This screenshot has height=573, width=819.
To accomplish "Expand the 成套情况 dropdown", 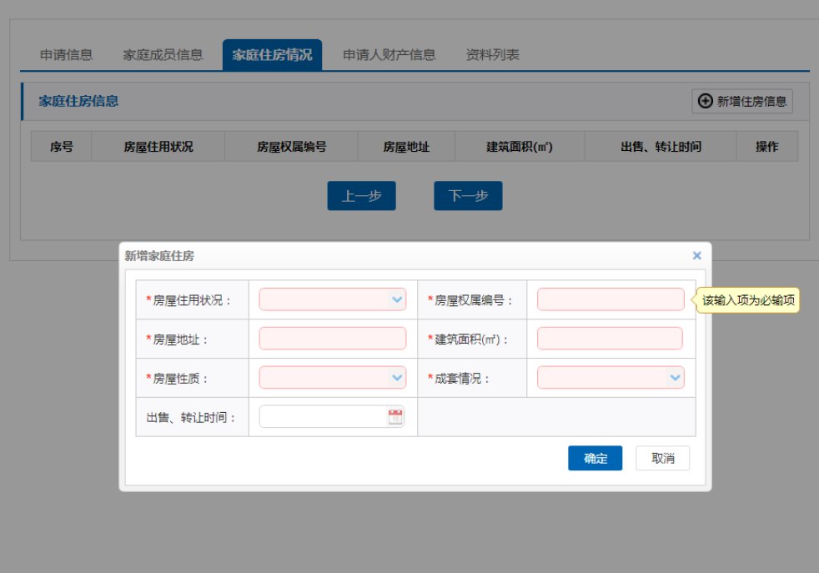I will (x=675, y=378).
